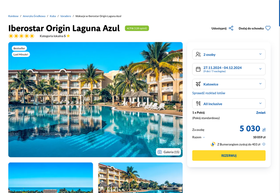The image size is (280, 193).
Task: Click the yellow REZERWUJ button
Action: [x=229, y=155]
